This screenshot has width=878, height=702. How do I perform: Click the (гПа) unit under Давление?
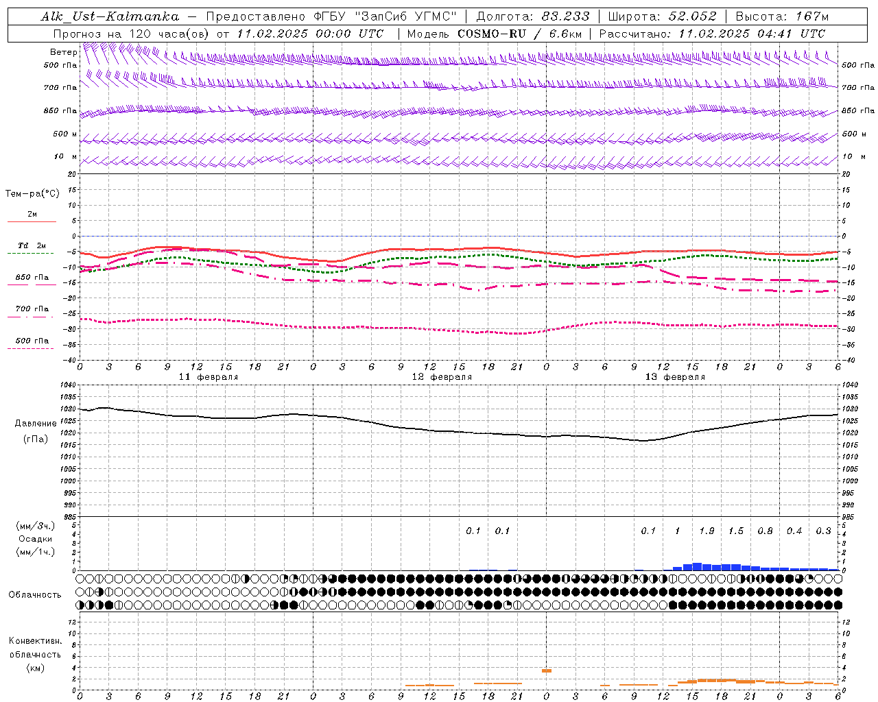(36, 439)
